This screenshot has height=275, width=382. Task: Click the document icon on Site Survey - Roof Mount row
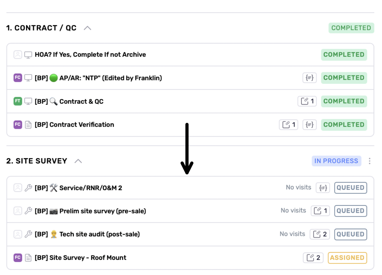point(28,258)
